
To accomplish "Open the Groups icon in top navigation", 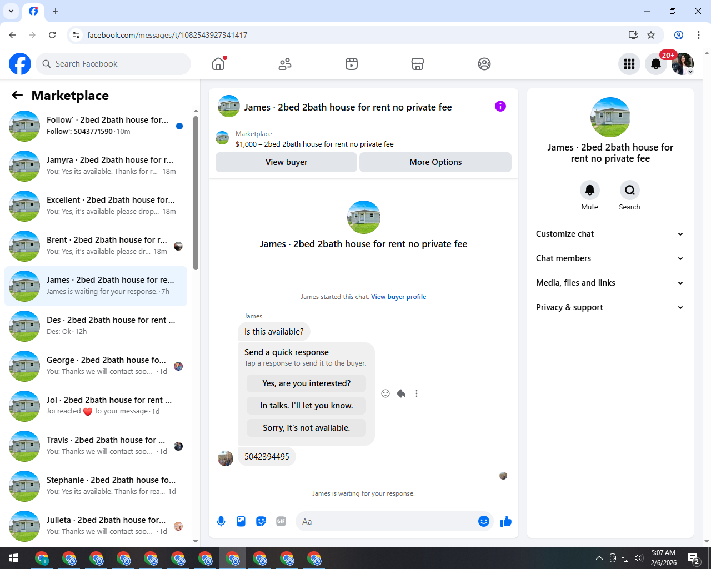I will tap(484, 64).
